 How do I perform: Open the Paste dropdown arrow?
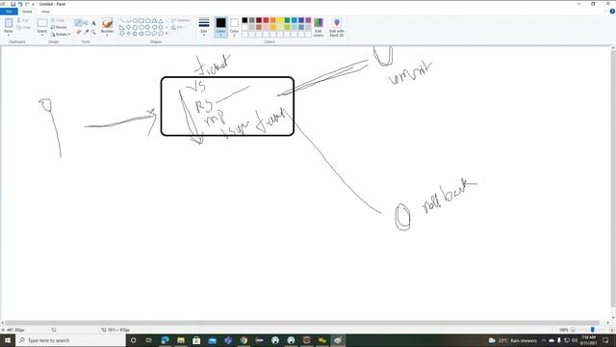(x=9, y=35)
